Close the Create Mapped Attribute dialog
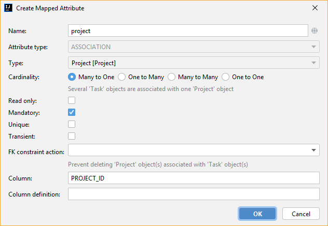This screenshot has width=328, height=226. (x=315, y=8)
